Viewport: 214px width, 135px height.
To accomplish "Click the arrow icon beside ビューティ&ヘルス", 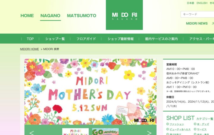I will click(168, 129).
